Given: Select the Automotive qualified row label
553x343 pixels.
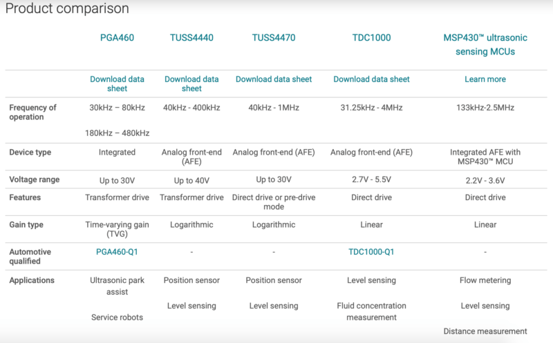Looking at the screenshot, I should (30, 256).
